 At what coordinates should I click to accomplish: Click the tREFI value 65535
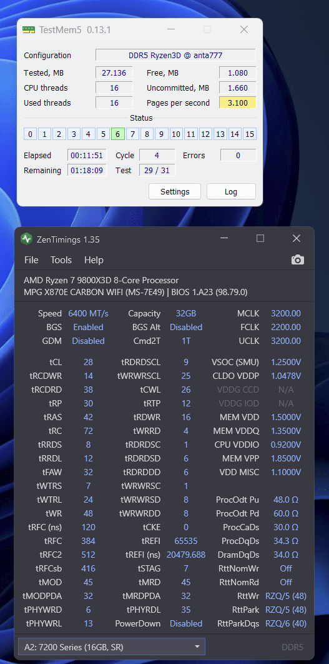tap(186, 541)
